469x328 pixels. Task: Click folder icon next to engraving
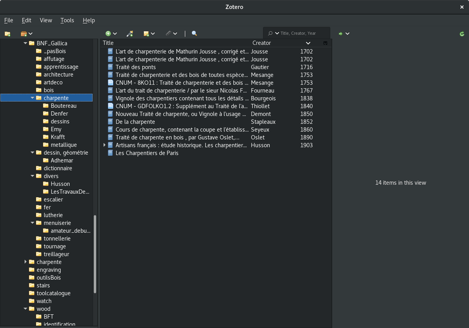point(32,269)
